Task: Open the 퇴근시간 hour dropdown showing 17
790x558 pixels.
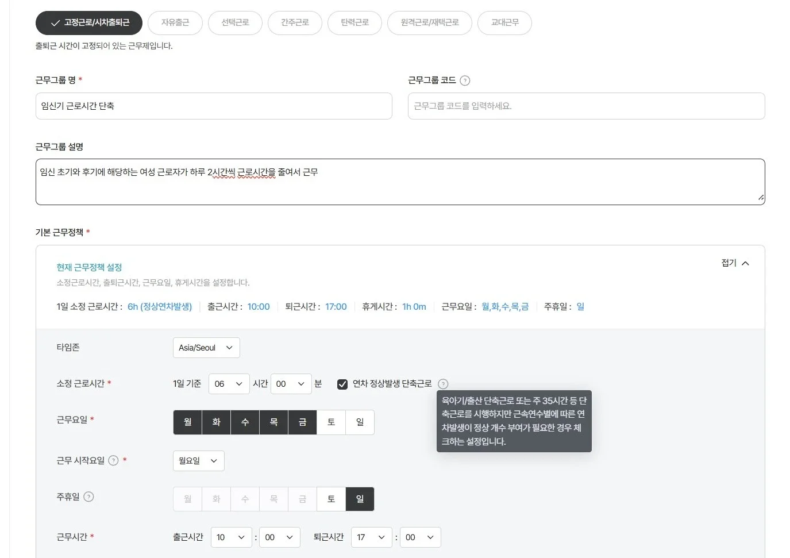Action: click(x=371, y=537)
